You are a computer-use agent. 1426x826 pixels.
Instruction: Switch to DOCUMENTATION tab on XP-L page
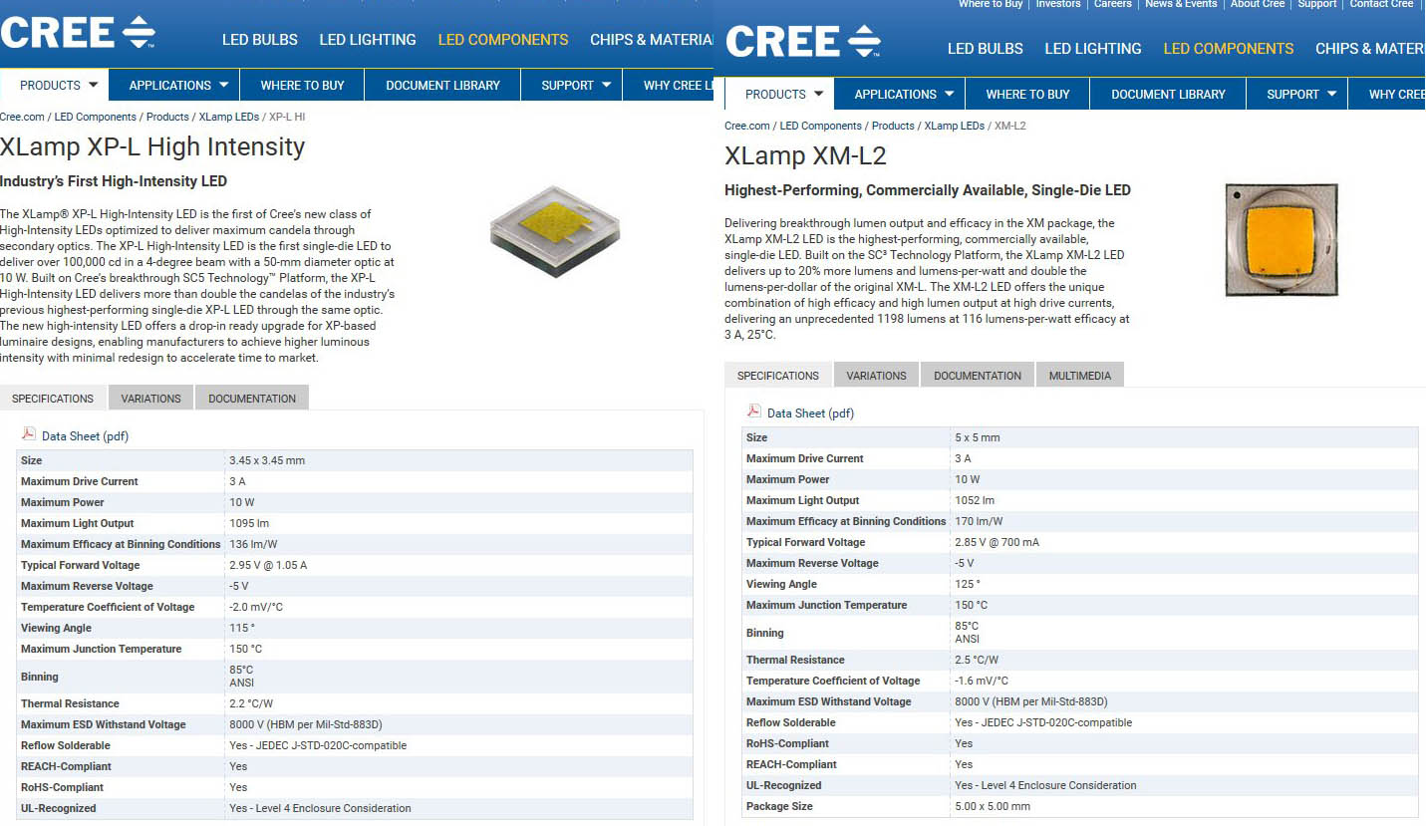[x=252, y=399]
